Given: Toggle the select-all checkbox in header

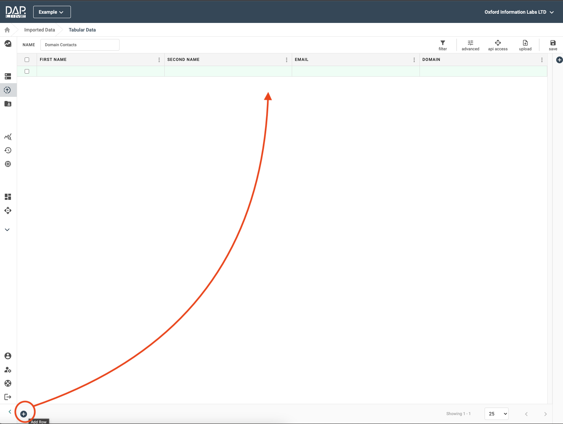Looking at the screenshot, I should point(27,60).
